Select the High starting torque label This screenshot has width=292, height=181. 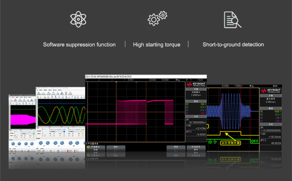click(x=157, y=45)
